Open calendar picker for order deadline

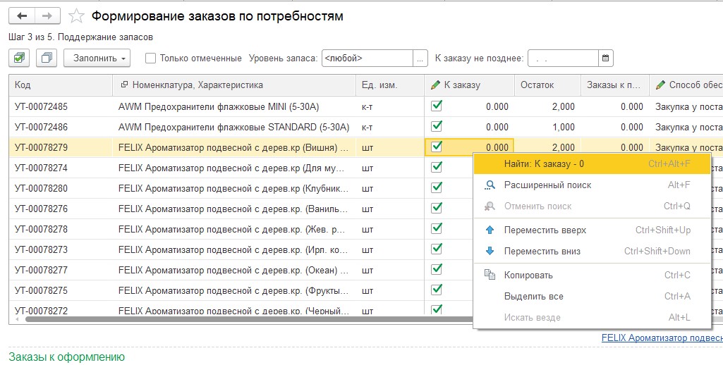click(x=606, y=58)
